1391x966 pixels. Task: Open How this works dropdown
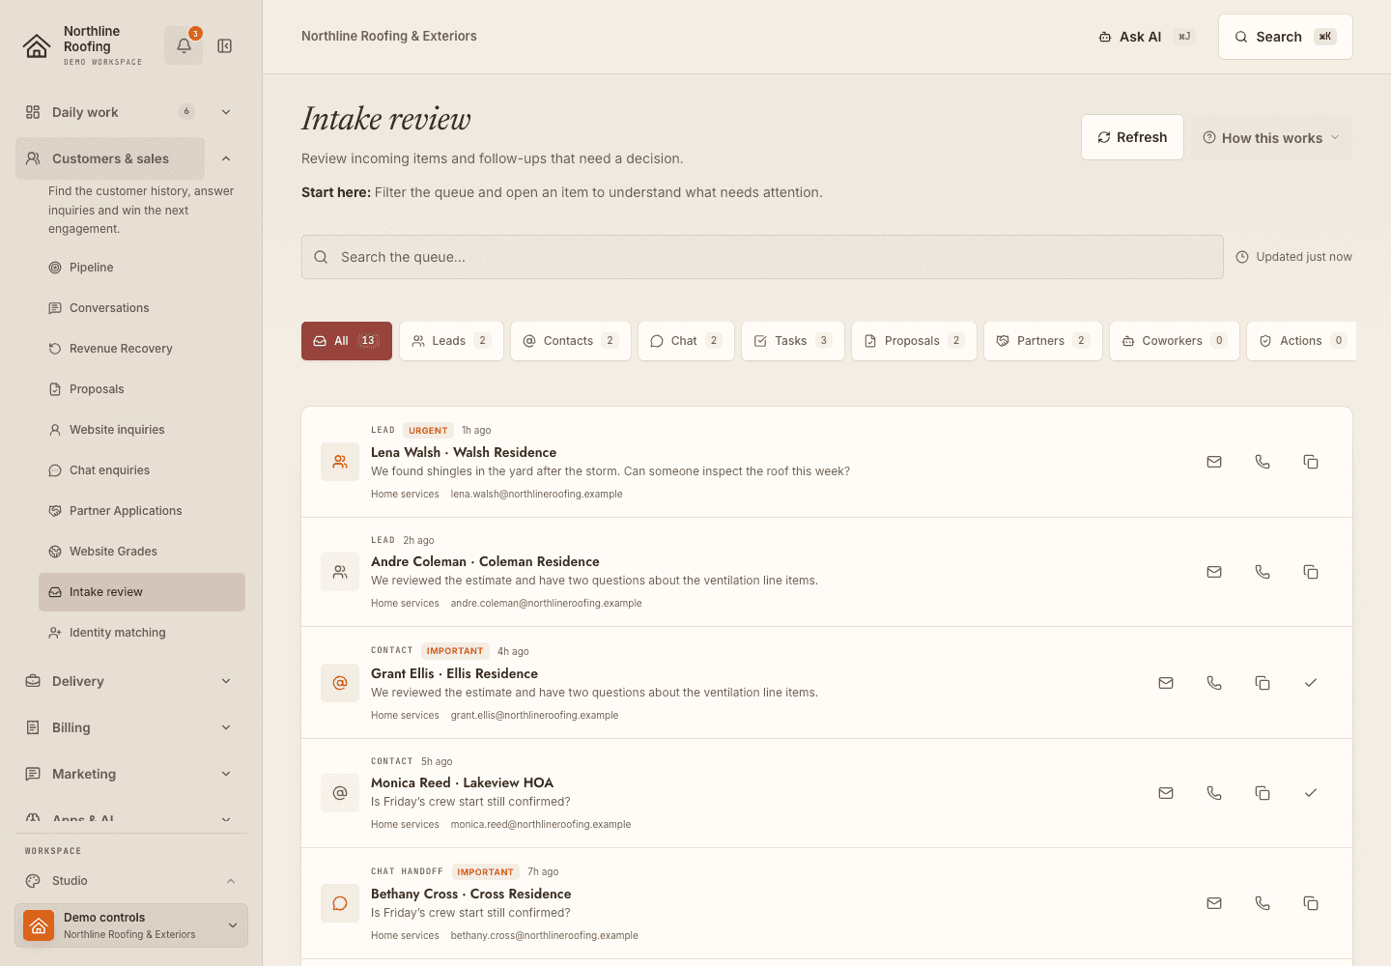1271,138
